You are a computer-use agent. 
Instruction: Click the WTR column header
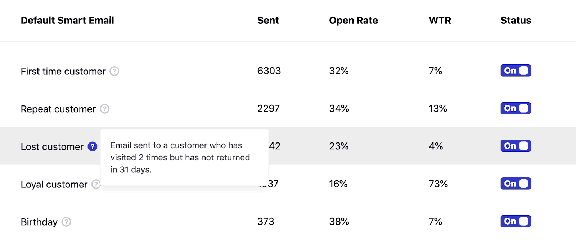pos(440,21)
